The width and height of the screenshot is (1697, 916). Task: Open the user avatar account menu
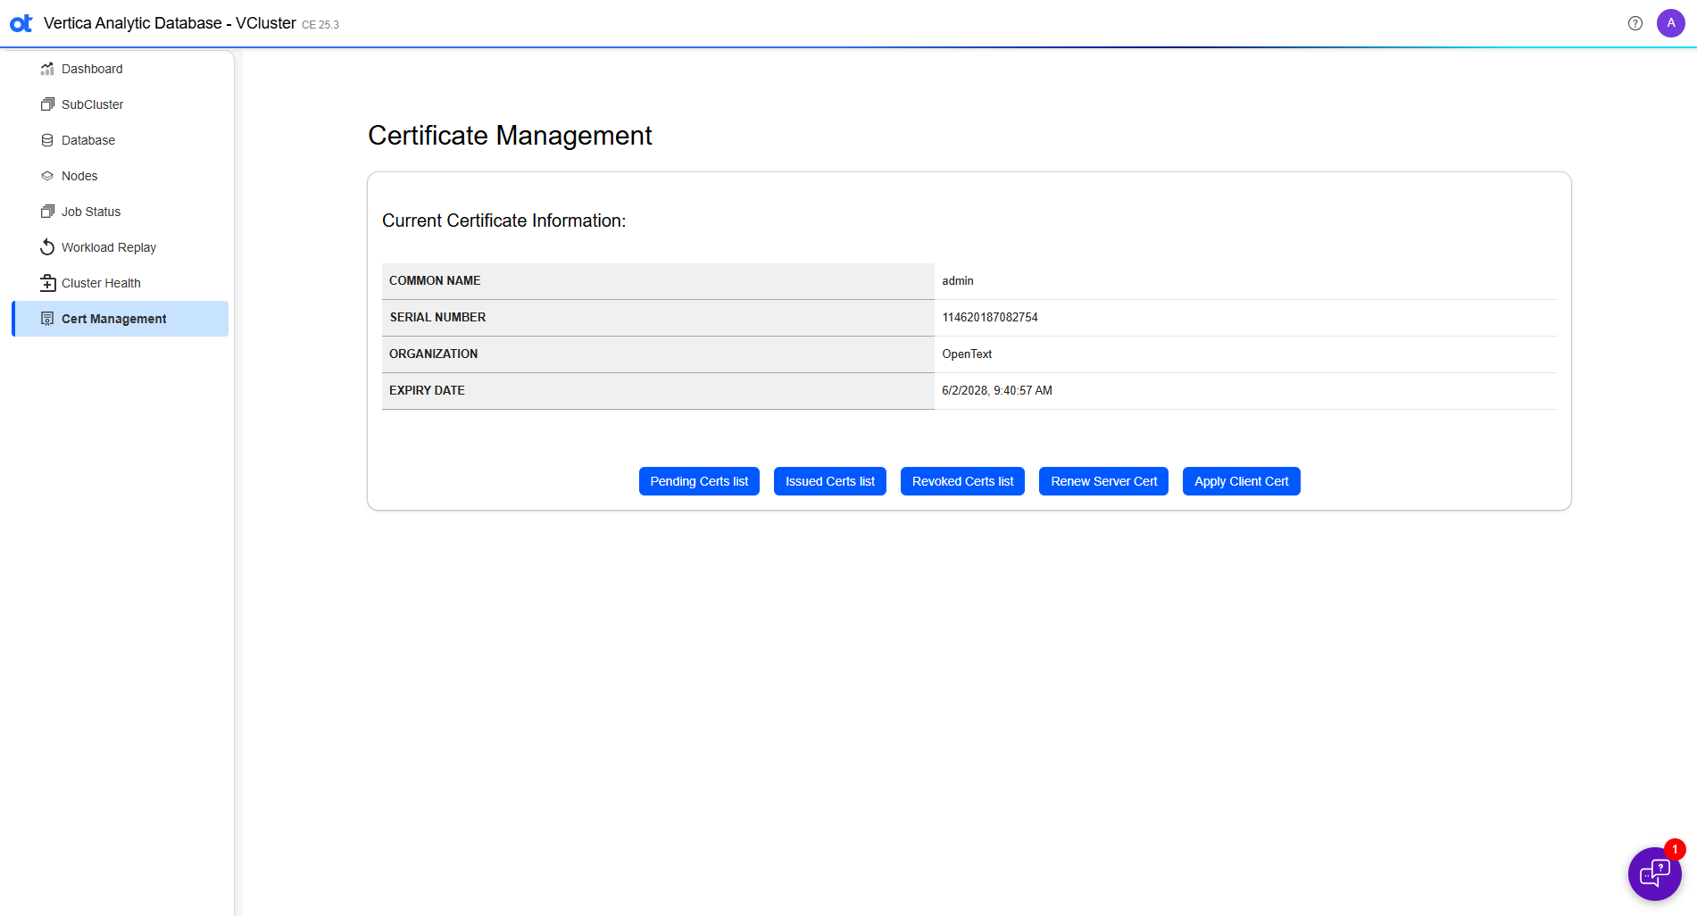1670,23
